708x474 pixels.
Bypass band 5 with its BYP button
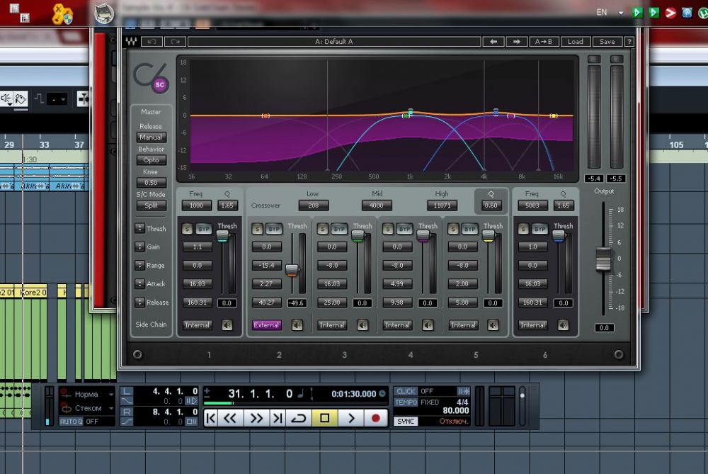tap(469, 229)
